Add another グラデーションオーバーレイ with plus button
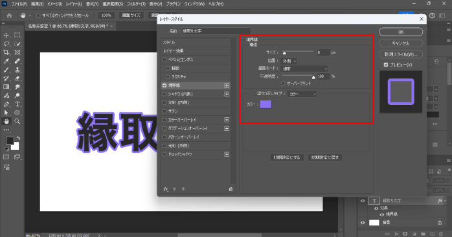 coord(227,129)
